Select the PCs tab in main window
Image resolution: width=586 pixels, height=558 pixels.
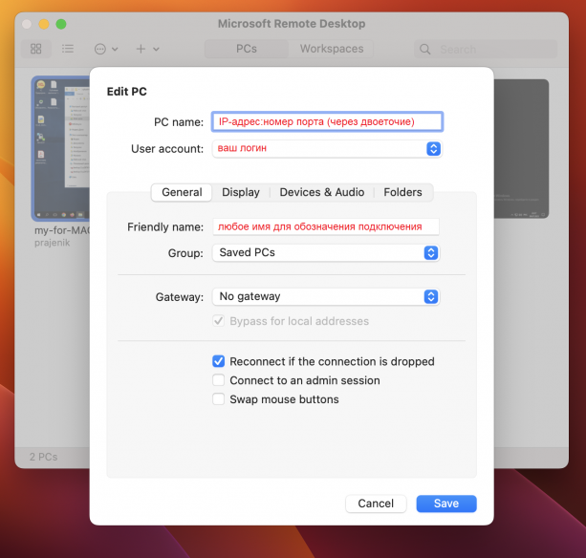(247, 49)
